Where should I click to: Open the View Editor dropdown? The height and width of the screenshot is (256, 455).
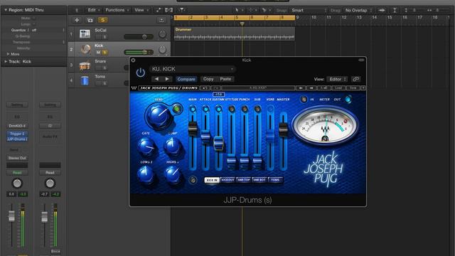(337, 79)
